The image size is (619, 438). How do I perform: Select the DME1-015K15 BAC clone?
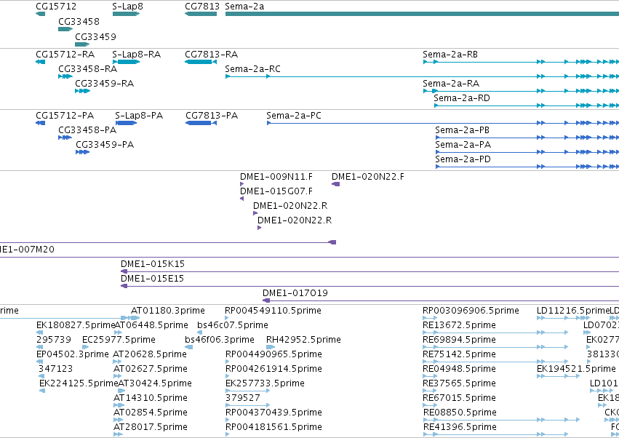coord(152,264)
